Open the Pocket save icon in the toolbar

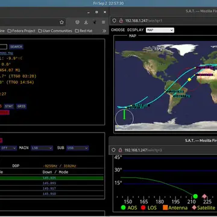coord(77,22)
